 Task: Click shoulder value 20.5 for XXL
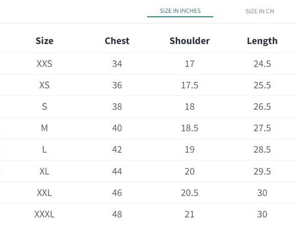tap(189, 193)
